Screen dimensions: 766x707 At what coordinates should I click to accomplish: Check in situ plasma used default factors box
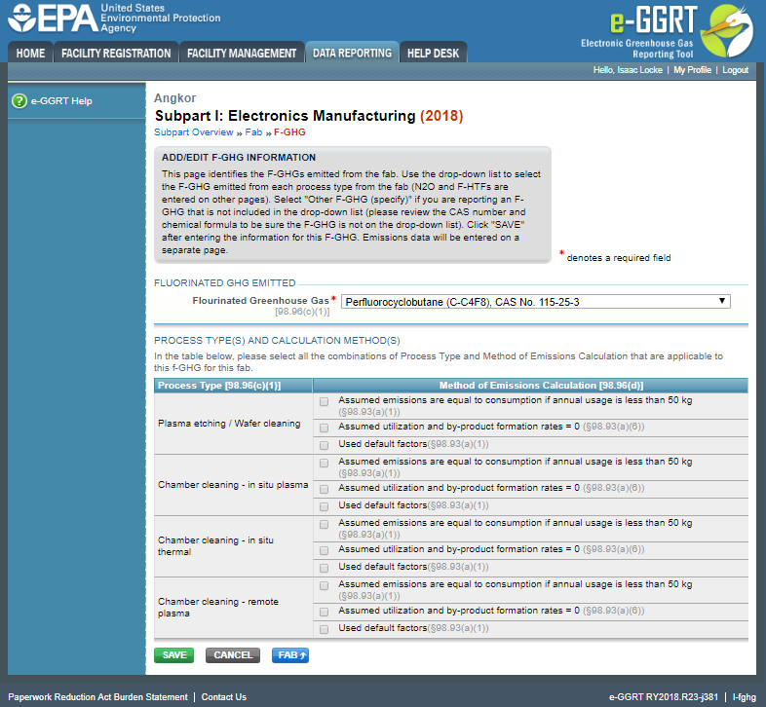pyautogui.click(x=324, y=507)
